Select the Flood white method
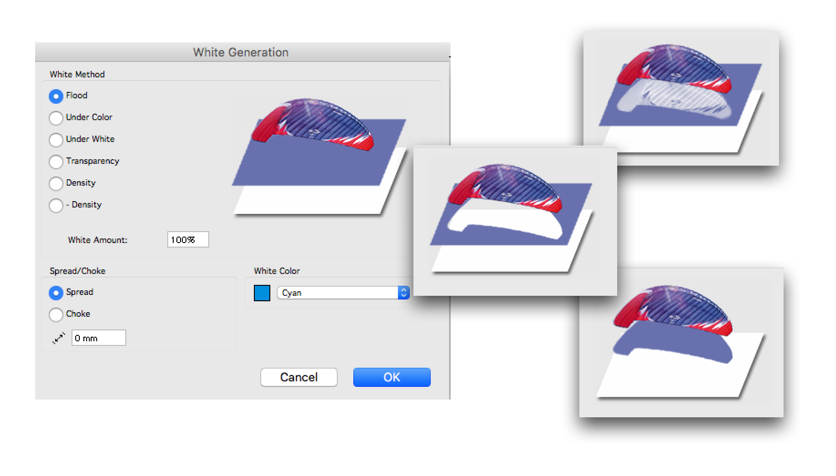The image size is (836, 476). (56, 96)
